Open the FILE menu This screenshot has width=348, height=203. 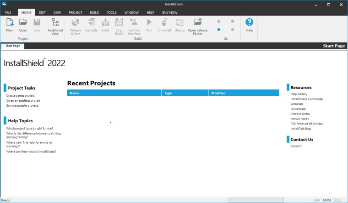[x=8, y=13]
